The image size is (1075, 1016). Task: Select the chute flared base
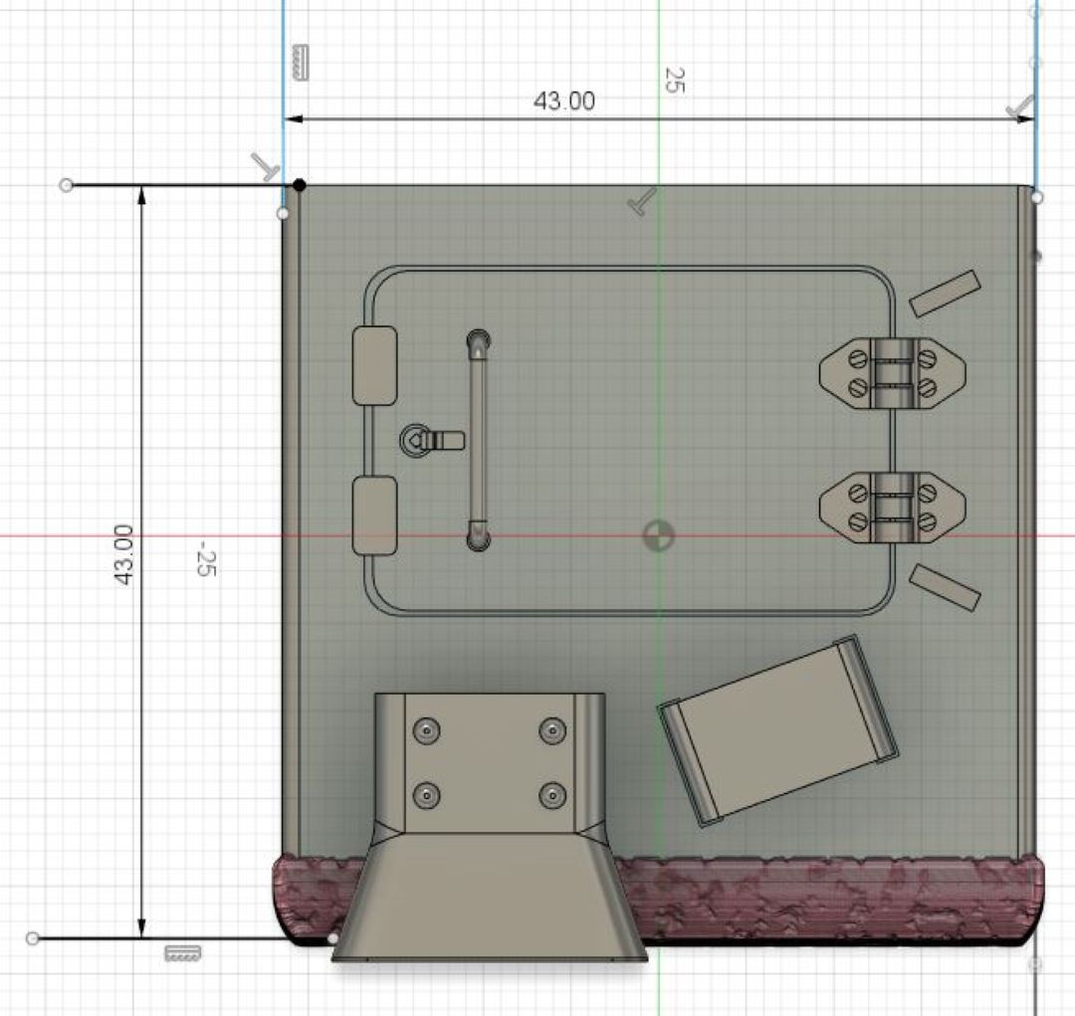pyautogui.click(x=490, y=899)
